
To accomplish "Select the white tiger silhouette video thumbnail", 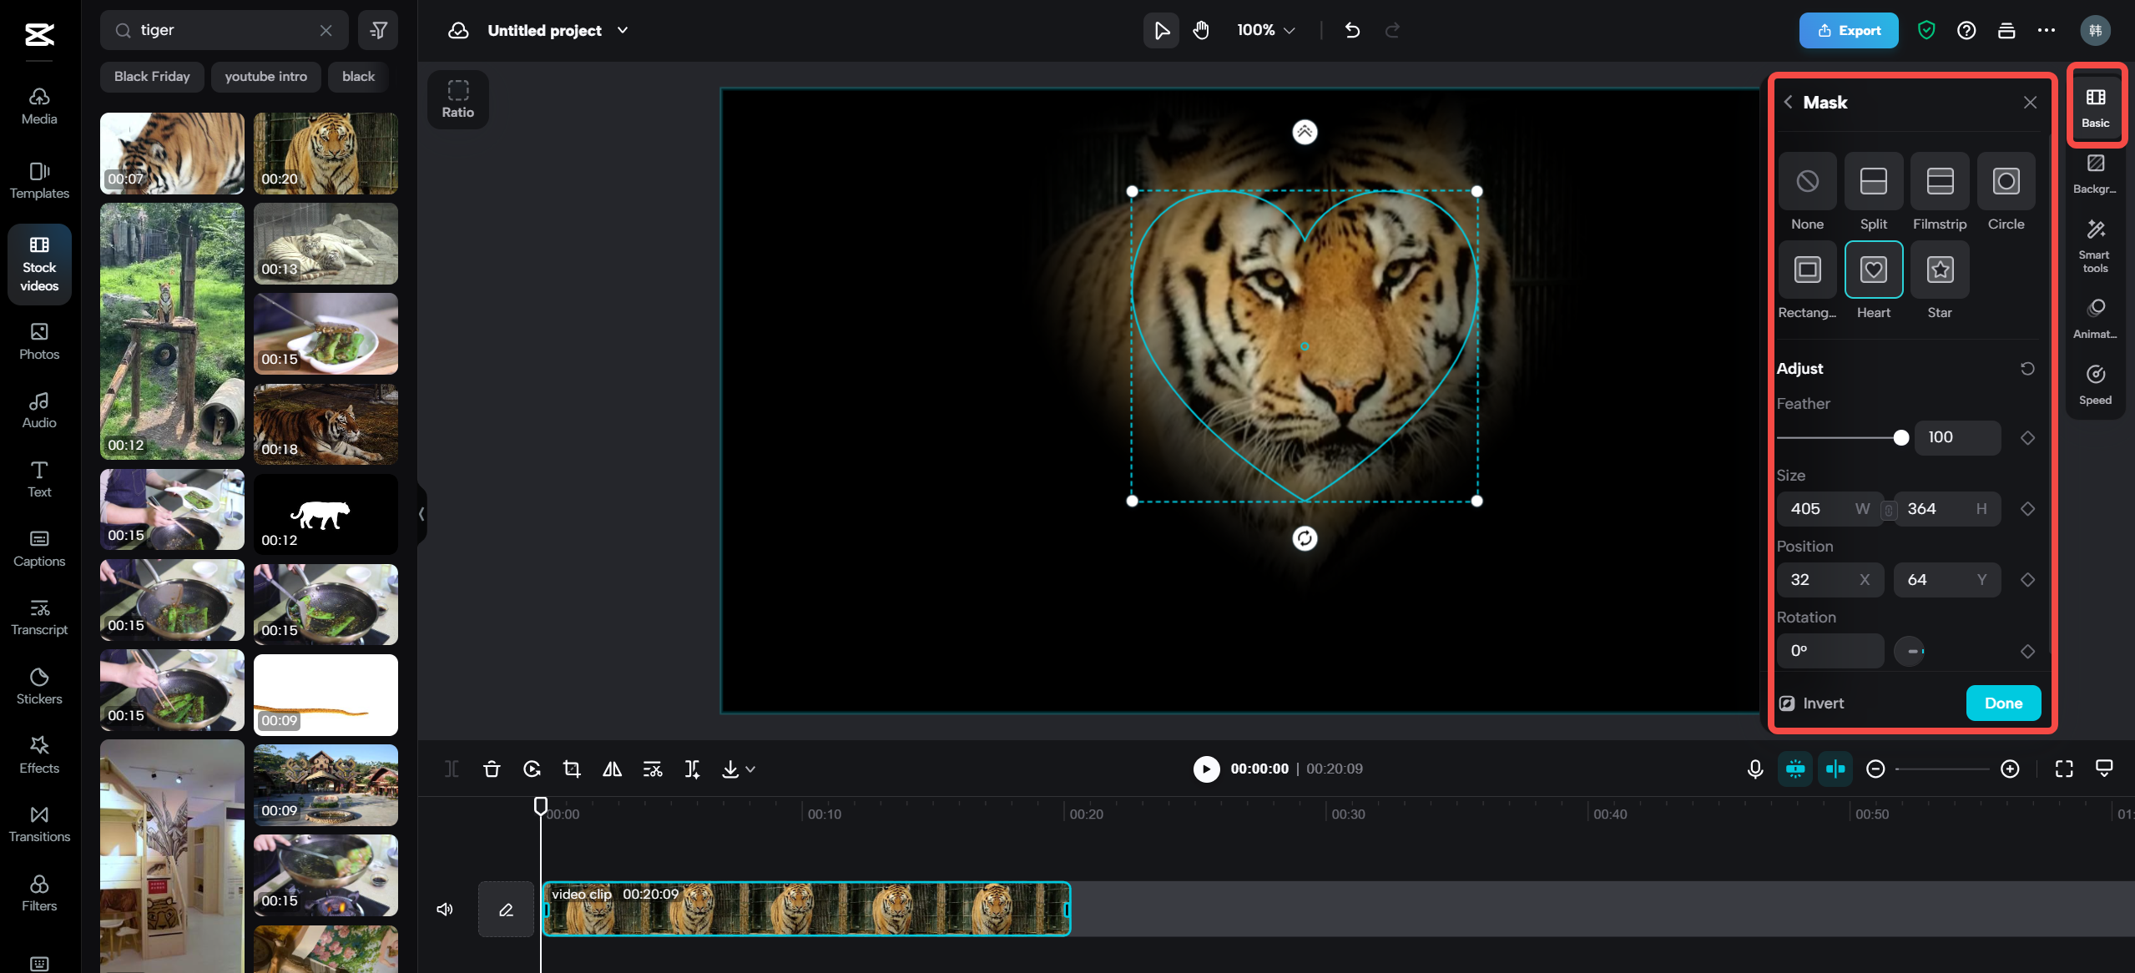I will 326,514.
